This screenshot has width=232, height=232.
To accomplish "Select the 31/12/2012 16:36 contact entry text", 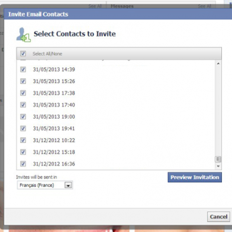I will click(x=54, y=164).
